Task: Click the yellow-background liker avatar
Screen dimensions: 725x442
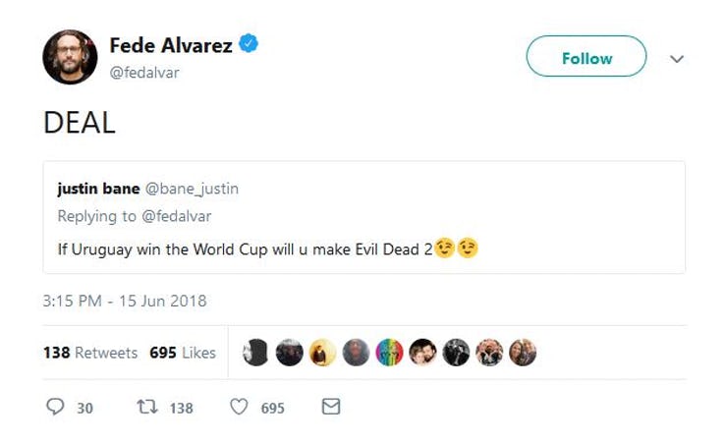Action: 322,353
